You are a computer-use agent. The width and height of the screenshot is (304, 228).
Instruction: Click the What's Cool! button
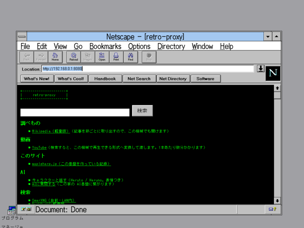click(71, 79)
